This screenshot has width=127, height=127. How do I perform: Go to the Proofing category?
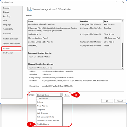(6, 16)
